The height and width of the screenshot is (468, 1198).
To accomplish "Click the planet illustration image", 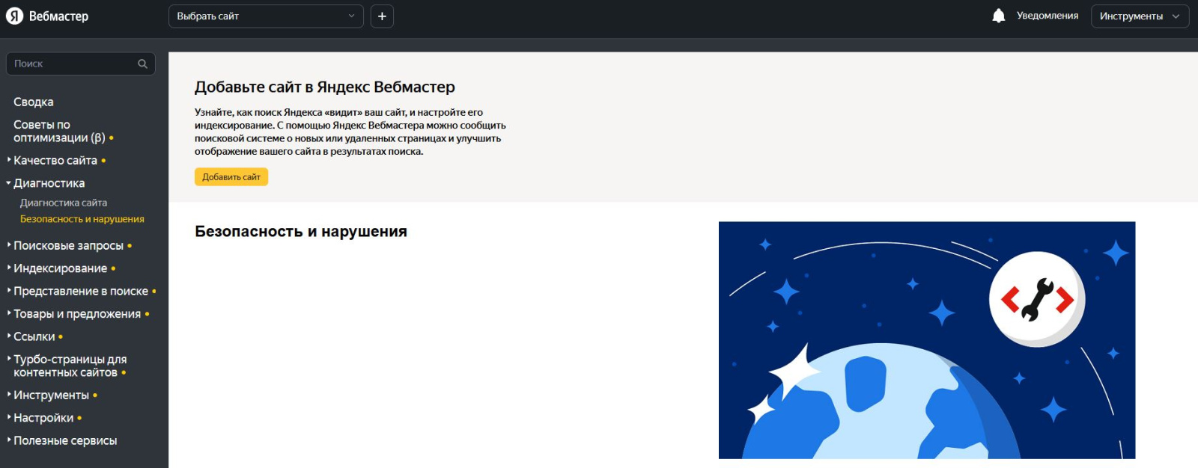I will point(927,340).
